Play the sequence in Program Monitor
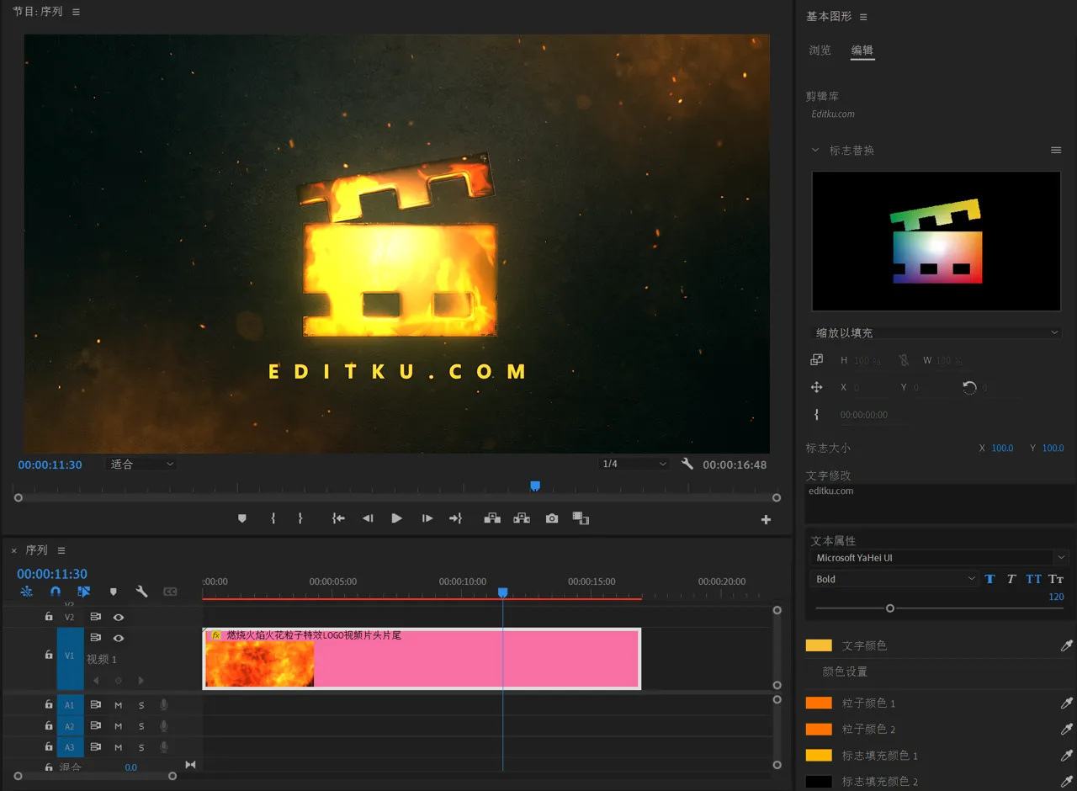Screen dimensions: 1077x791 396,519
